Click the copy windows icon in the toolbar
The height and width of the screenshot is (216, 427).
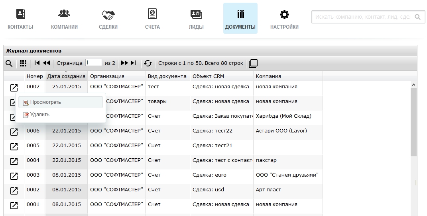[x=253, y=63]
